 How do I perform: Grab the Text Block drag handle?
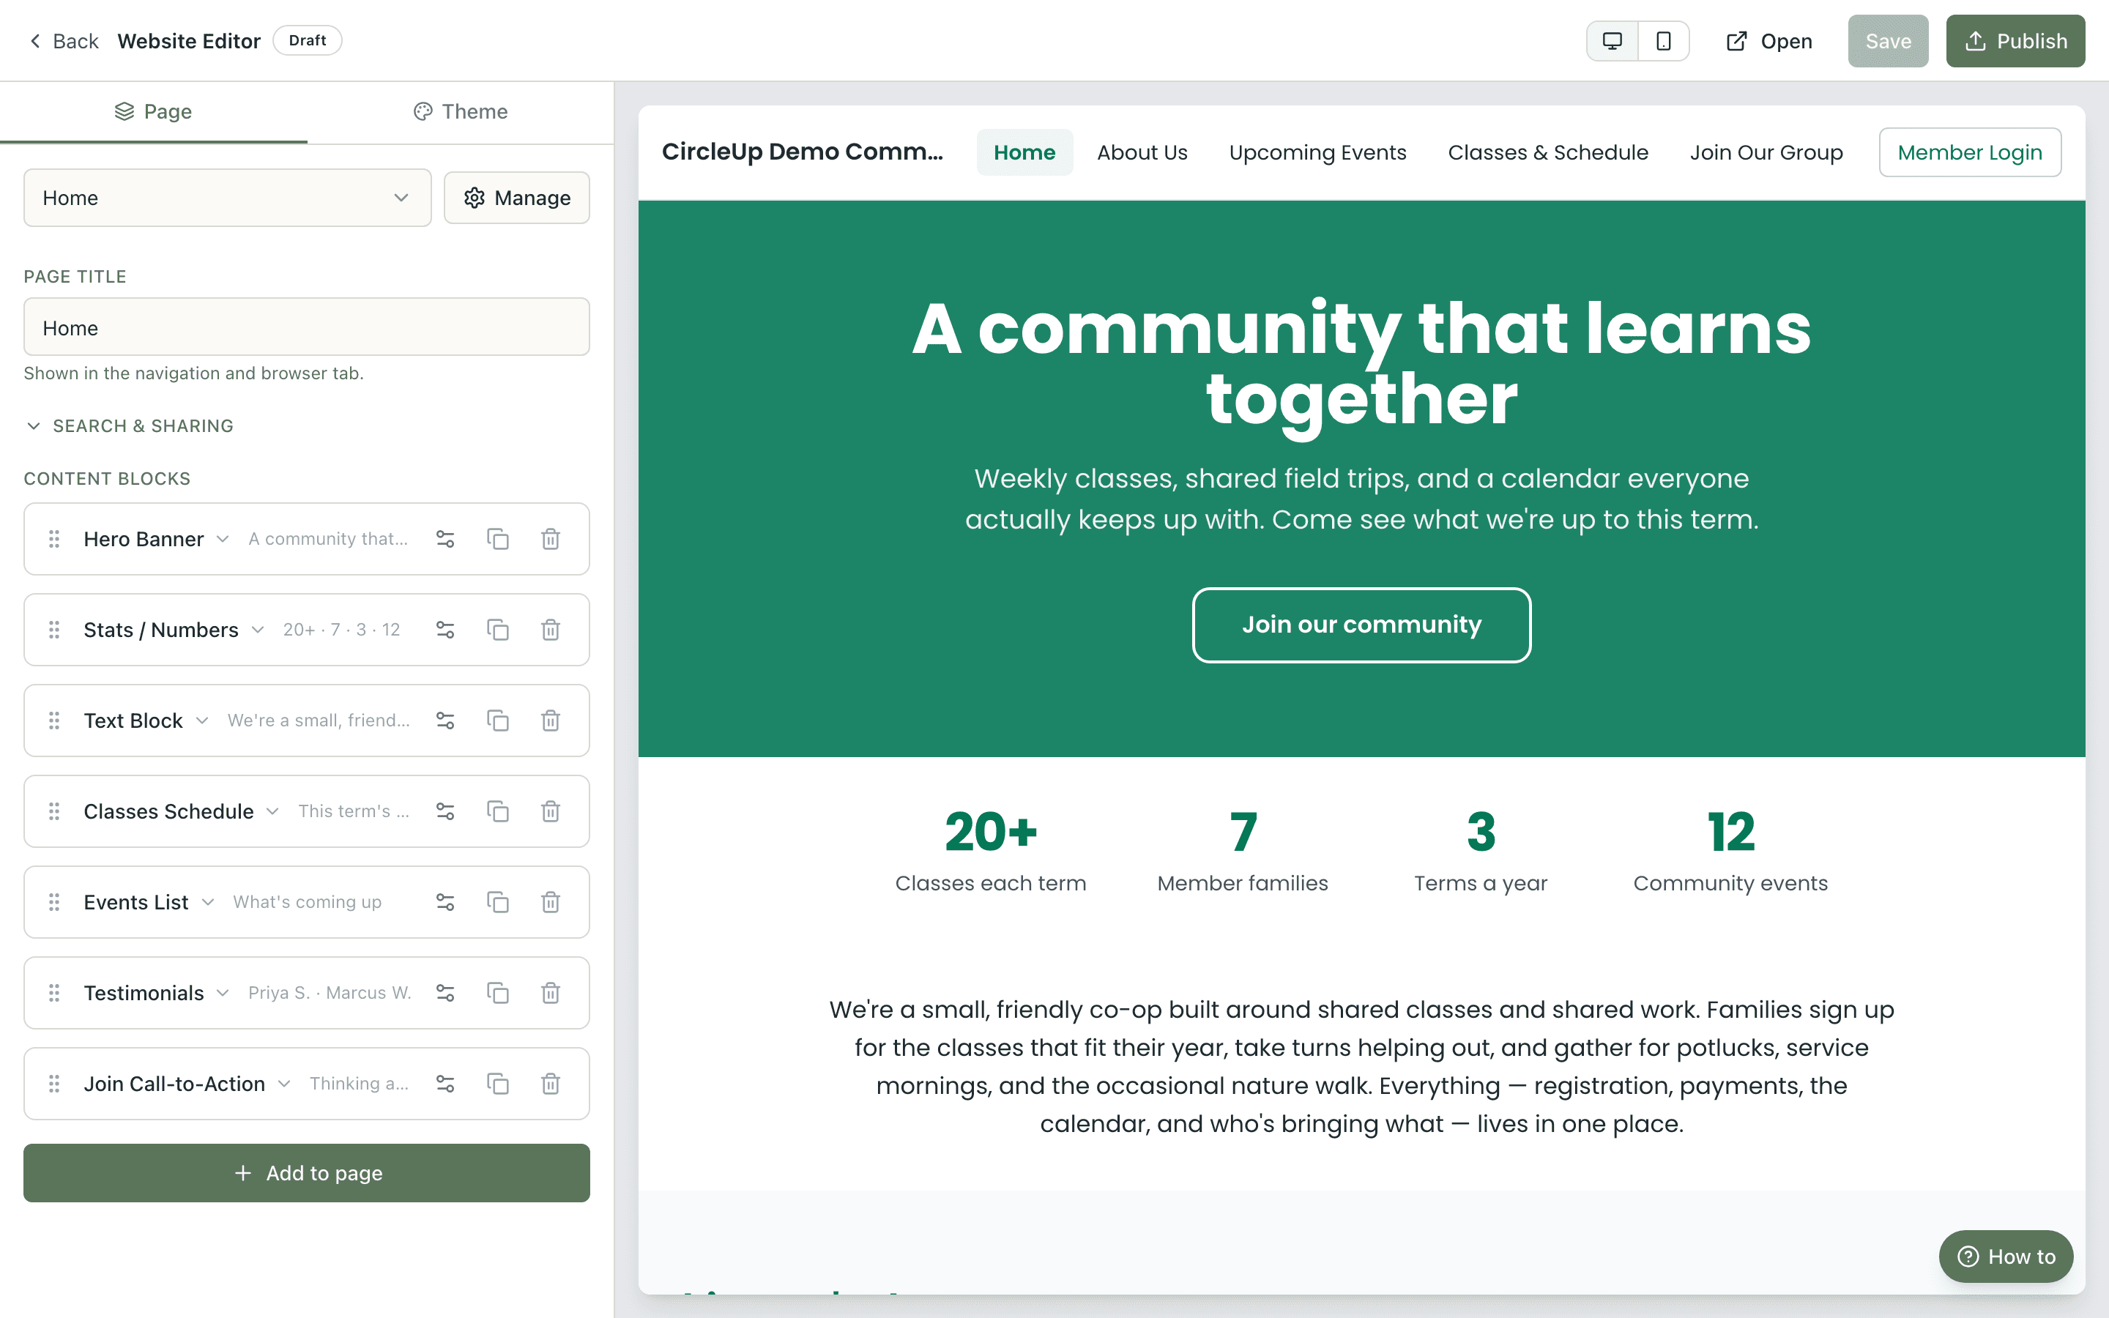(x=54, y=720)
